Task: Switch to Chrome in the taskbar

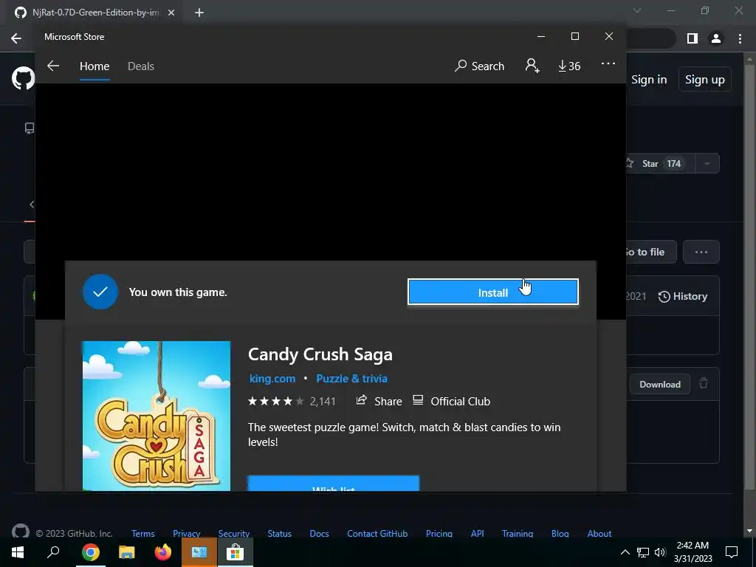Action: coord(90,552)
